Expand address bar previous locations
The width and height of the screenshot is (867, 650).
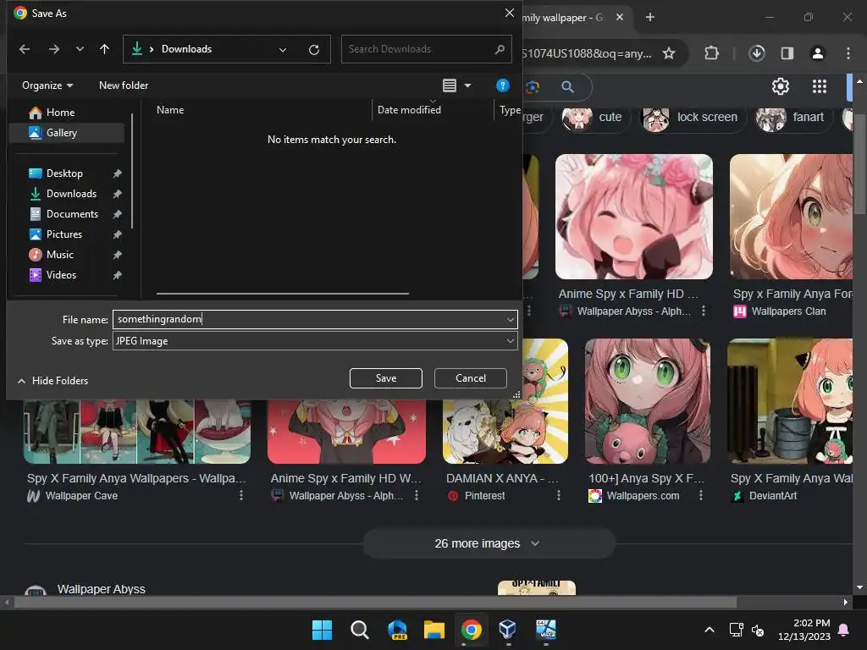283,50
